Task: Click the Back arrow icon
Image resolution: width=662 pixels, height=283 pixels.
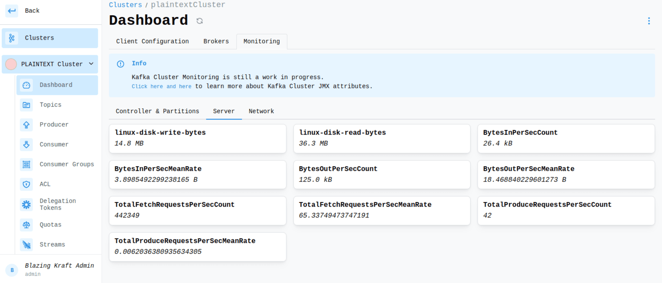Action: (x=12, y=11)
